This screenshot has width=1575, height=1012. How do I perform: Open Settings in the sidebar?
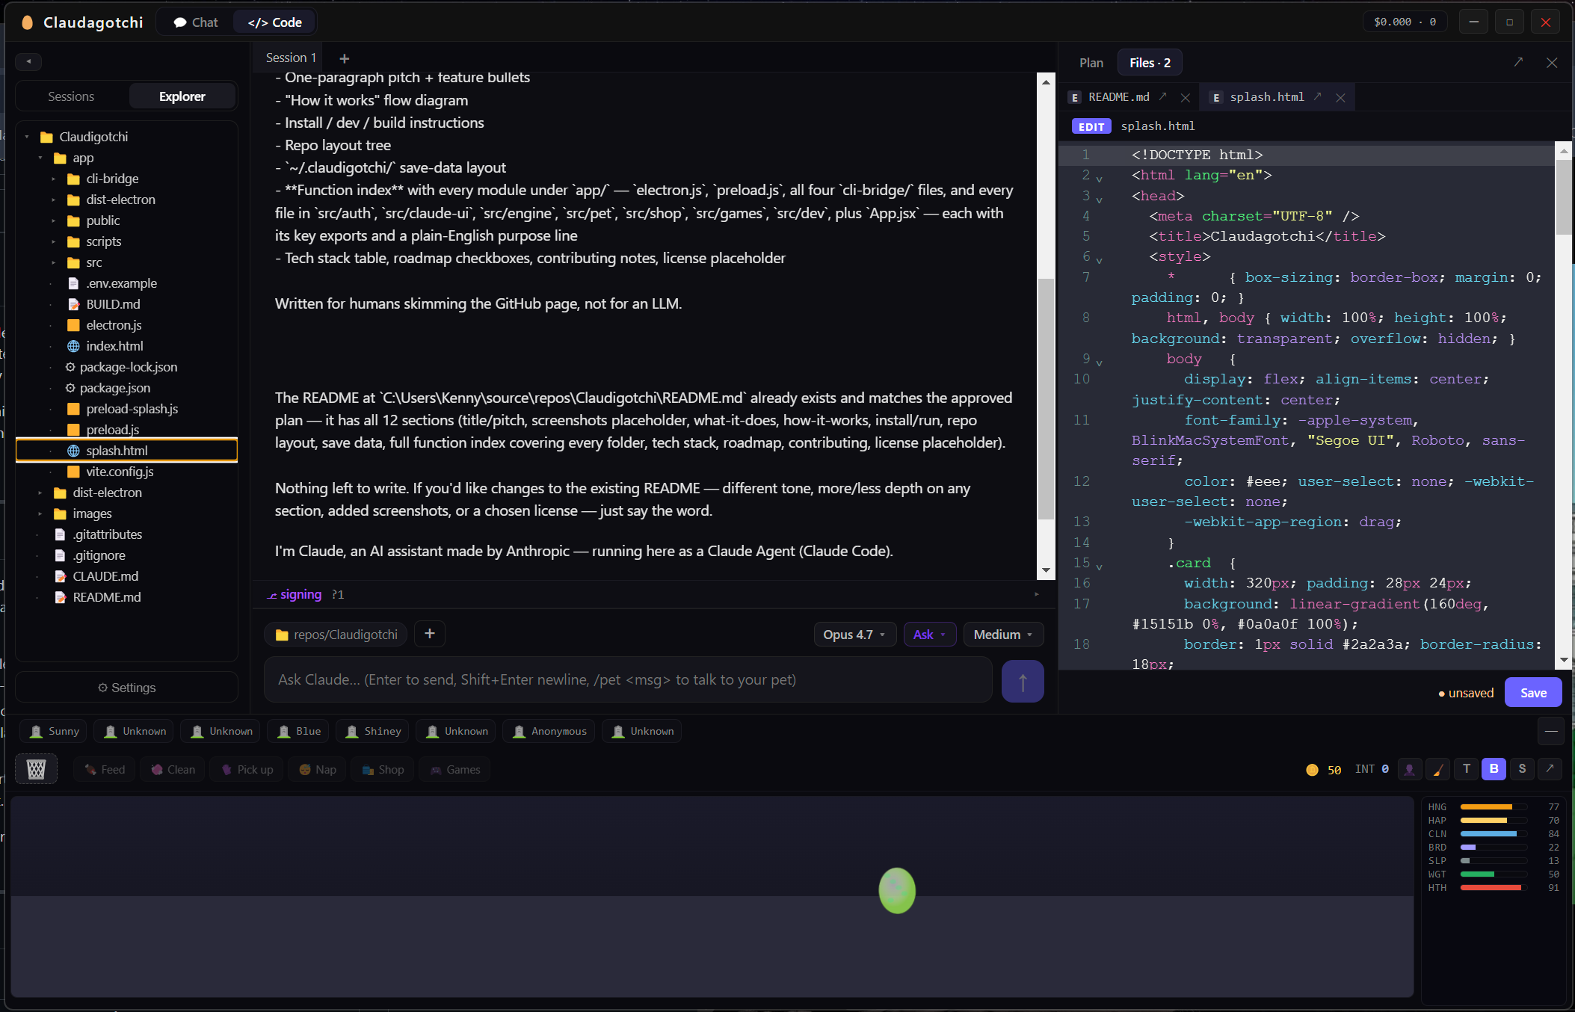point(126,688)
